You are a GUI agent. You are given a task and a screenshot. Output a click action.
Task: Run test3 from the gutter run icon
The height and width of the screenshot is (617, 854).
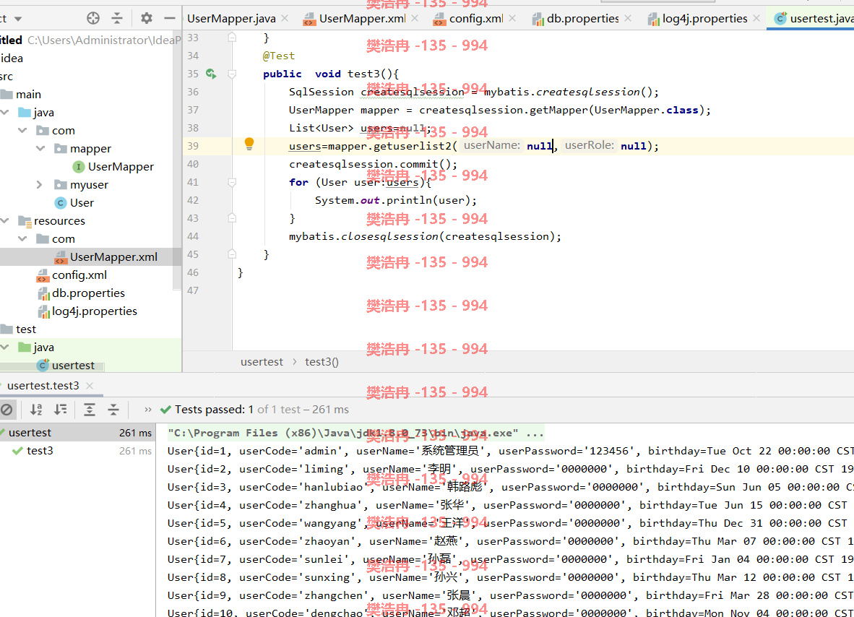(211, 74)
